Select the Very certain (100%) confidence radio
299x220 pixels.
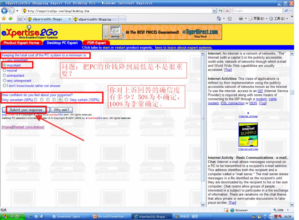click(x=66, y=100)
